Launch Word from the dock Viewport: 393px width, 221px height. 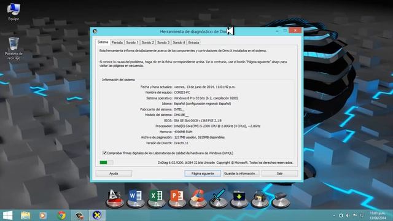[x=135, y=198]
